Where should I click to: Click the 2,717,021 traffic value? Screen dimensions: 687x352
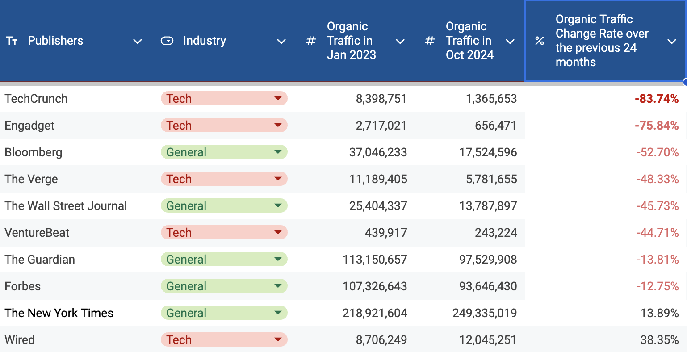pyautogui.click(x=381, y=126)
